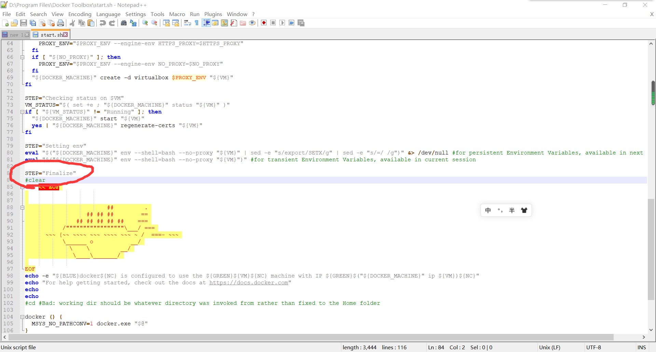The width and height of the screenshot is (656, 352).
Task: Toggle synchronized vertical scrolling
Action: pos(166,23)
